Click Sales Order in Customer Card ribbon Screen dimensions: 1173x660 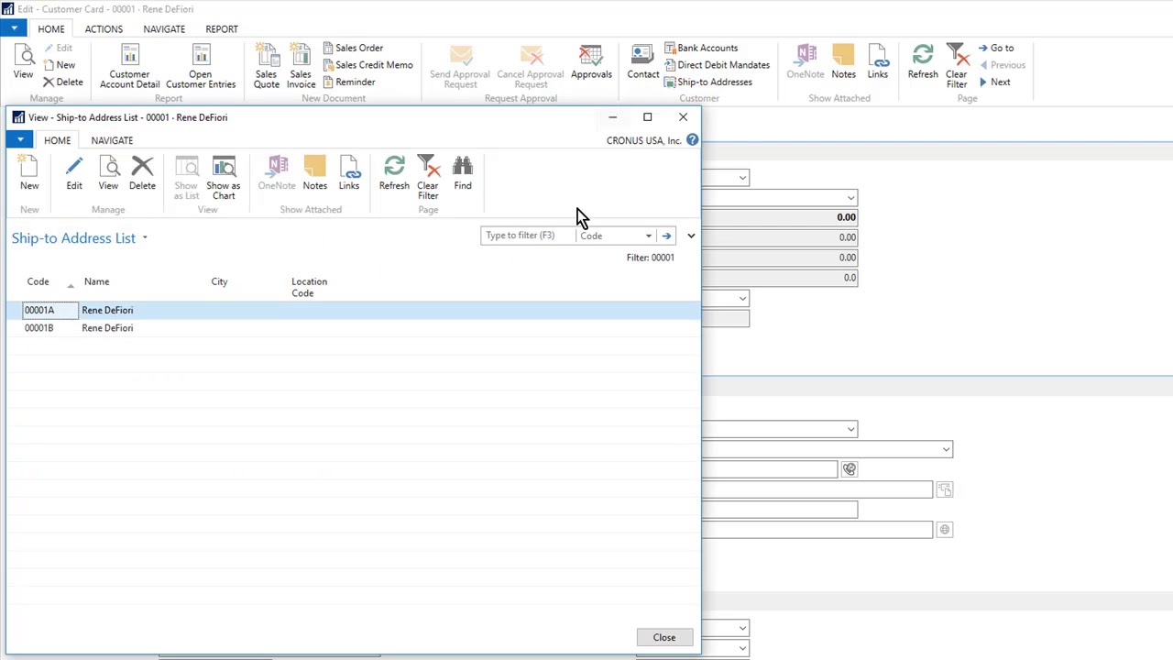tap(352, 48)
